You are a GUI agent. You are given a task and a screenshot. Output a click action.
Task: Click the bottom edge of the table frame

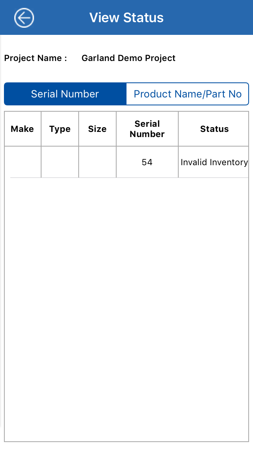click(126, 441)
